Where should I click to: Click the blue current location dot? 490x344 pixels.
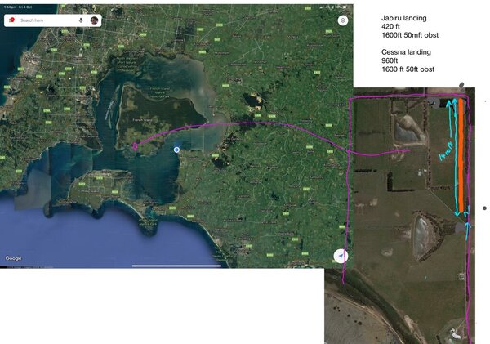[176, 150]
